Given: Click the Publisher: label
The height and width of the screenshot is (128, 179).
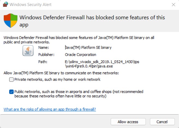Looking at the screenshot, I should pos(46,55).
